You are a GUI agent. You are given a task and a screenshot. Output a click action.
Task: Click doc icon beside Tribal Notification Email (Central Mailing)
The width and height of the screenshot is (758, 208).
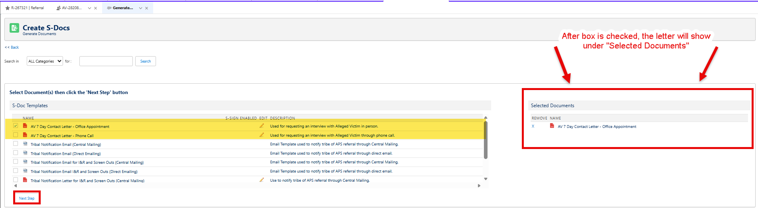tap(25, 144)
